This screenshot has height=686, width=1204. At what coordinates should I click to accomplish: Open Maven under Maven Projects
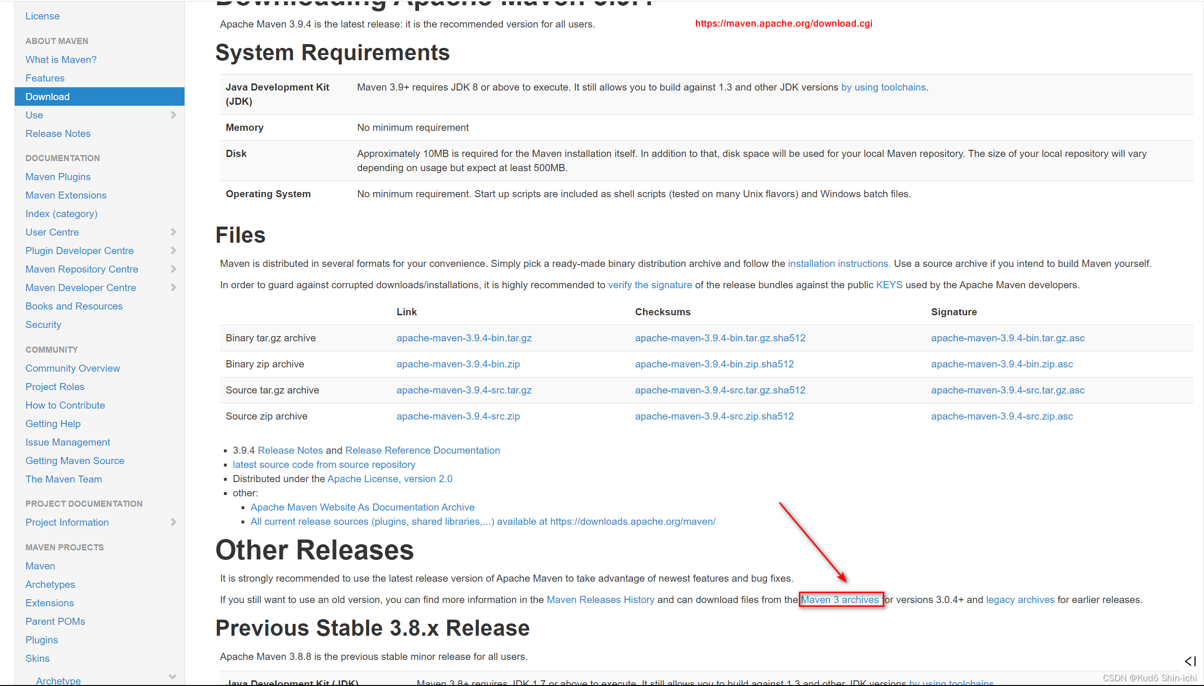click(40, 566)
